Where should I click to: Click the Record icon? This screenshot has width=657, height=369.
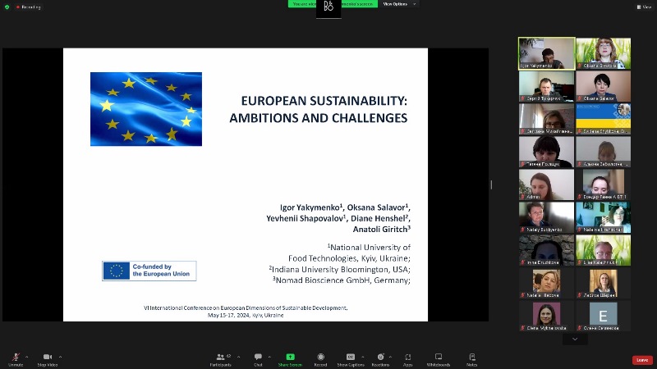coord(320,357)
